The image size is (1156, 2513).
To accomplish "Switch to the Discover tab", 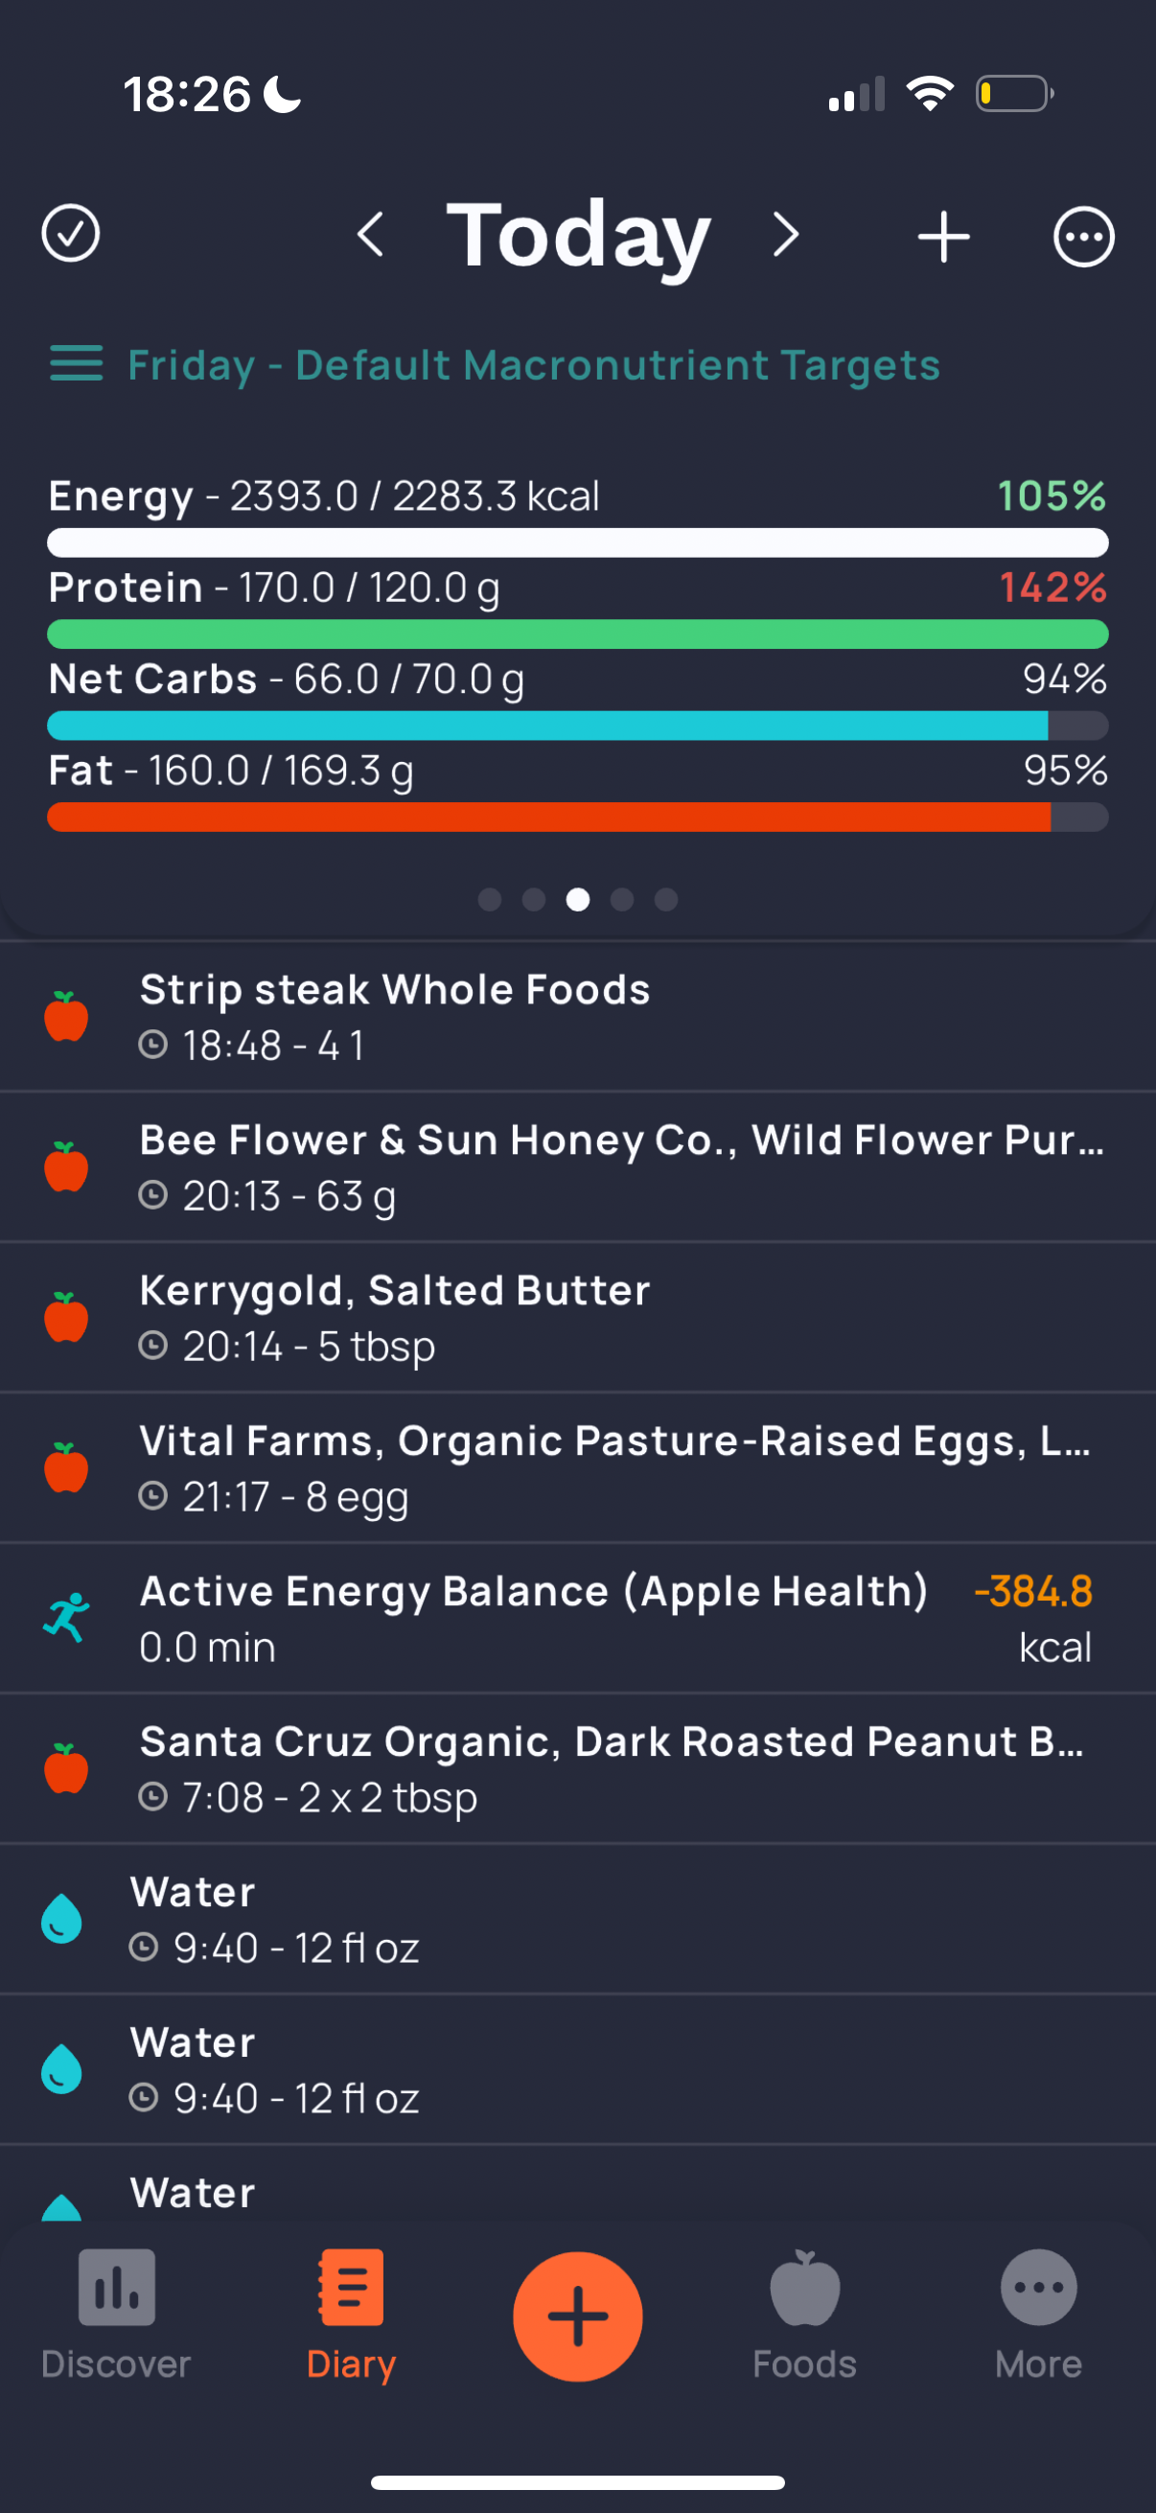I will pos(116,2316).
